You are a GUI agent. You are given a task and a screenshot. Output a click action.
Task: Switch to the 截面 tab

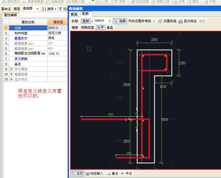point(74,14)
